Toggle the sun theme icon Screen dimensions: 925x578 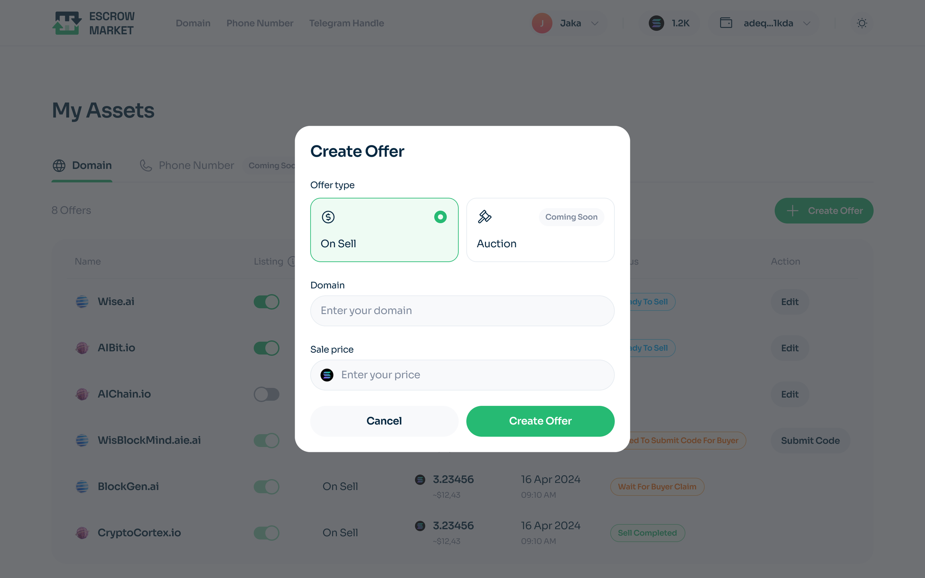(x=862, y=23)
